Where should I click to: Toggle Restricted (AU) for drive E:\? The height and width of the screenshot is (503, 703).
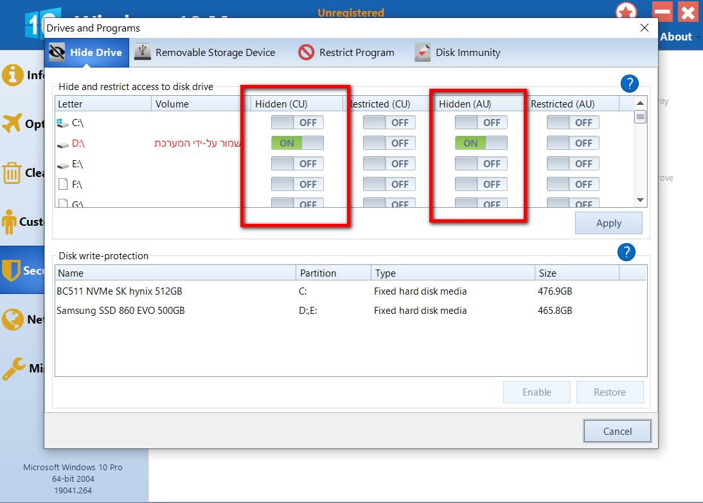pos(573,164)
